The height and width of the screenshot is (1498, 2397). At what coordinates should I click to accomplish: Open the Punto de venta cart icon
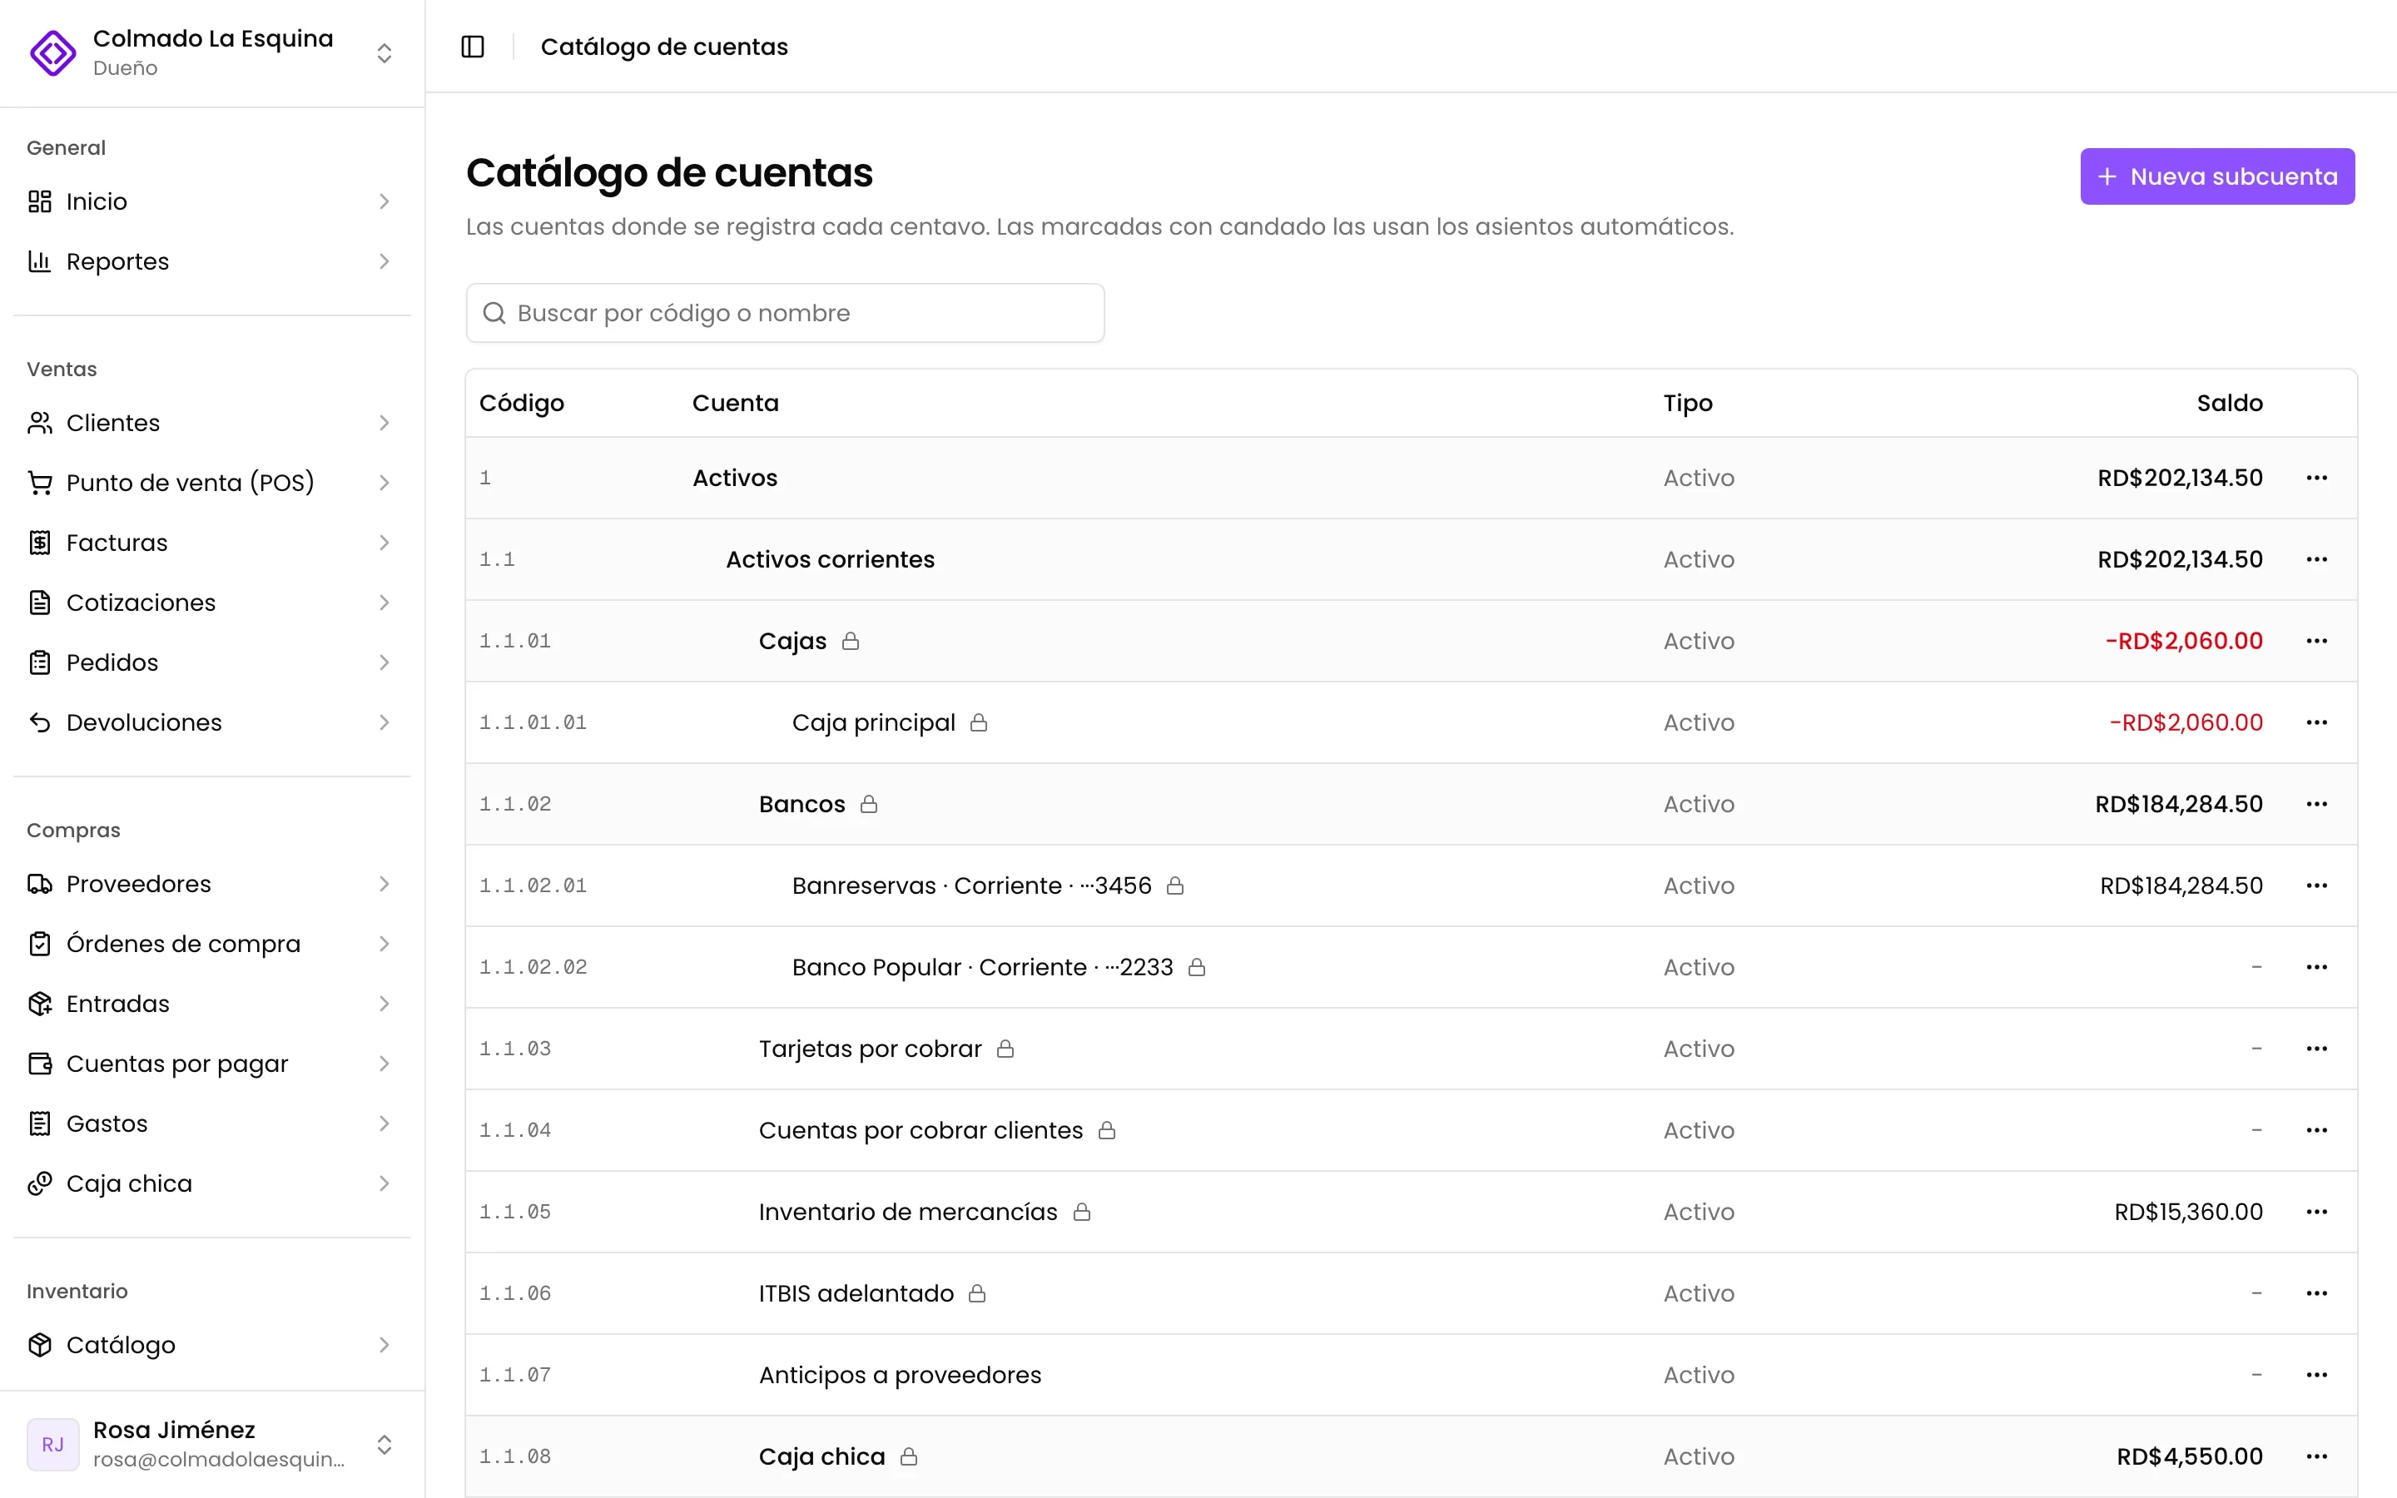point(40,483)
